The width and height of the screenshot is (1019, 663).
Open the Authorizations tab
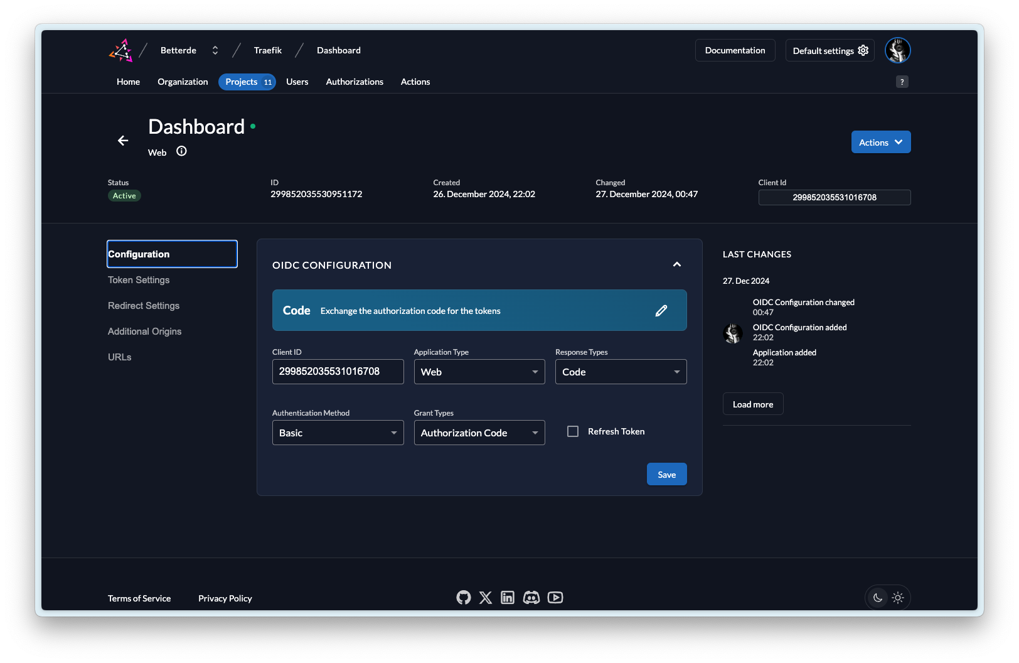point(355,82)
